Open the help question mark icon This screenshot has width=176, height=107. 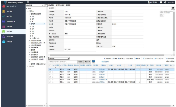[161, 2]
